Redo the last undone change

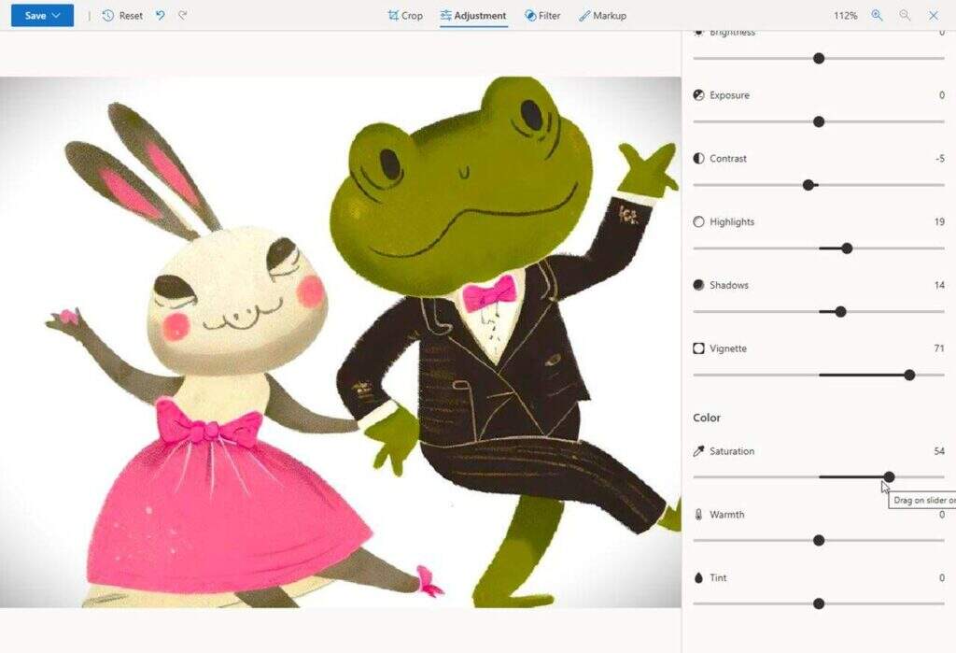(x=182, y=15)
